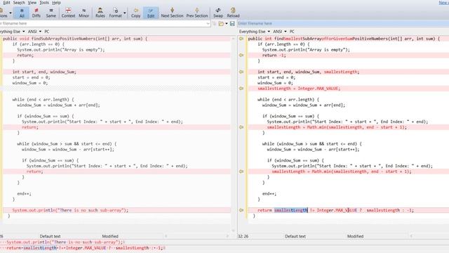Open right pane ANSI encoding dropdown
Viewport: 449px width, 253px height.
(x=280, y=32)
